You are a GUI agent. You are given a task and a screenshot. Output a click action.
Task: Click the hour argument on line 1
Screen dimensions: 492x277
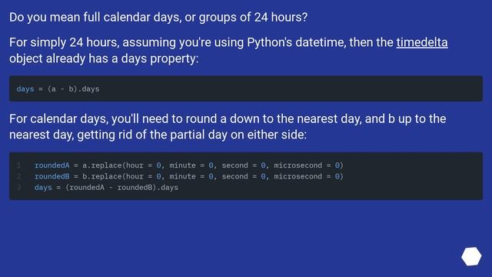point(135,165)
